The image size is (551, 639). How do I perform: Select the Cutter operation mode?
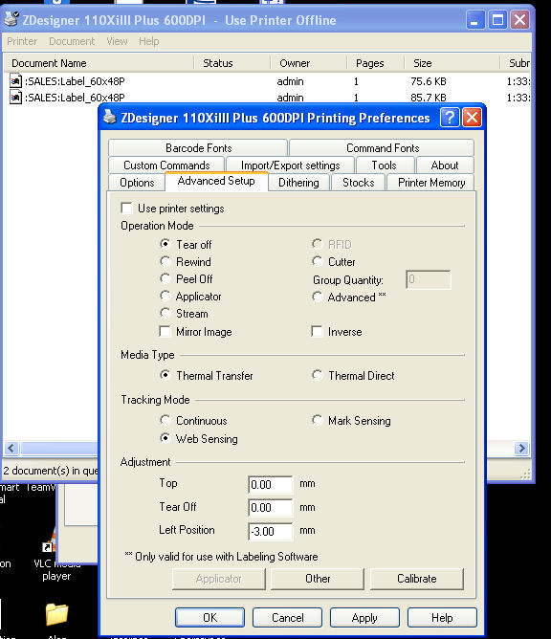(x=317, y=261)
